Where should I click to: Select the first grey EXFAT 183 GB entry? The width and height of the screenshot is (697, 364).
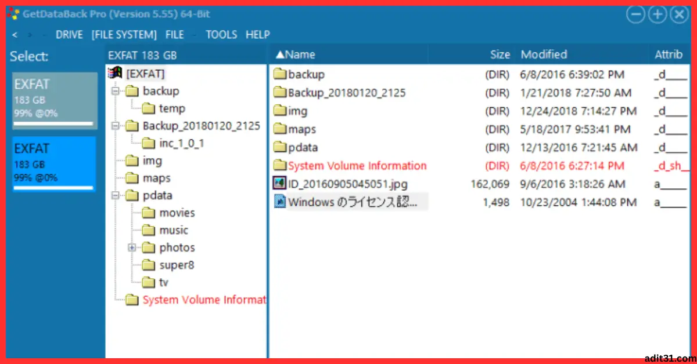55,100
